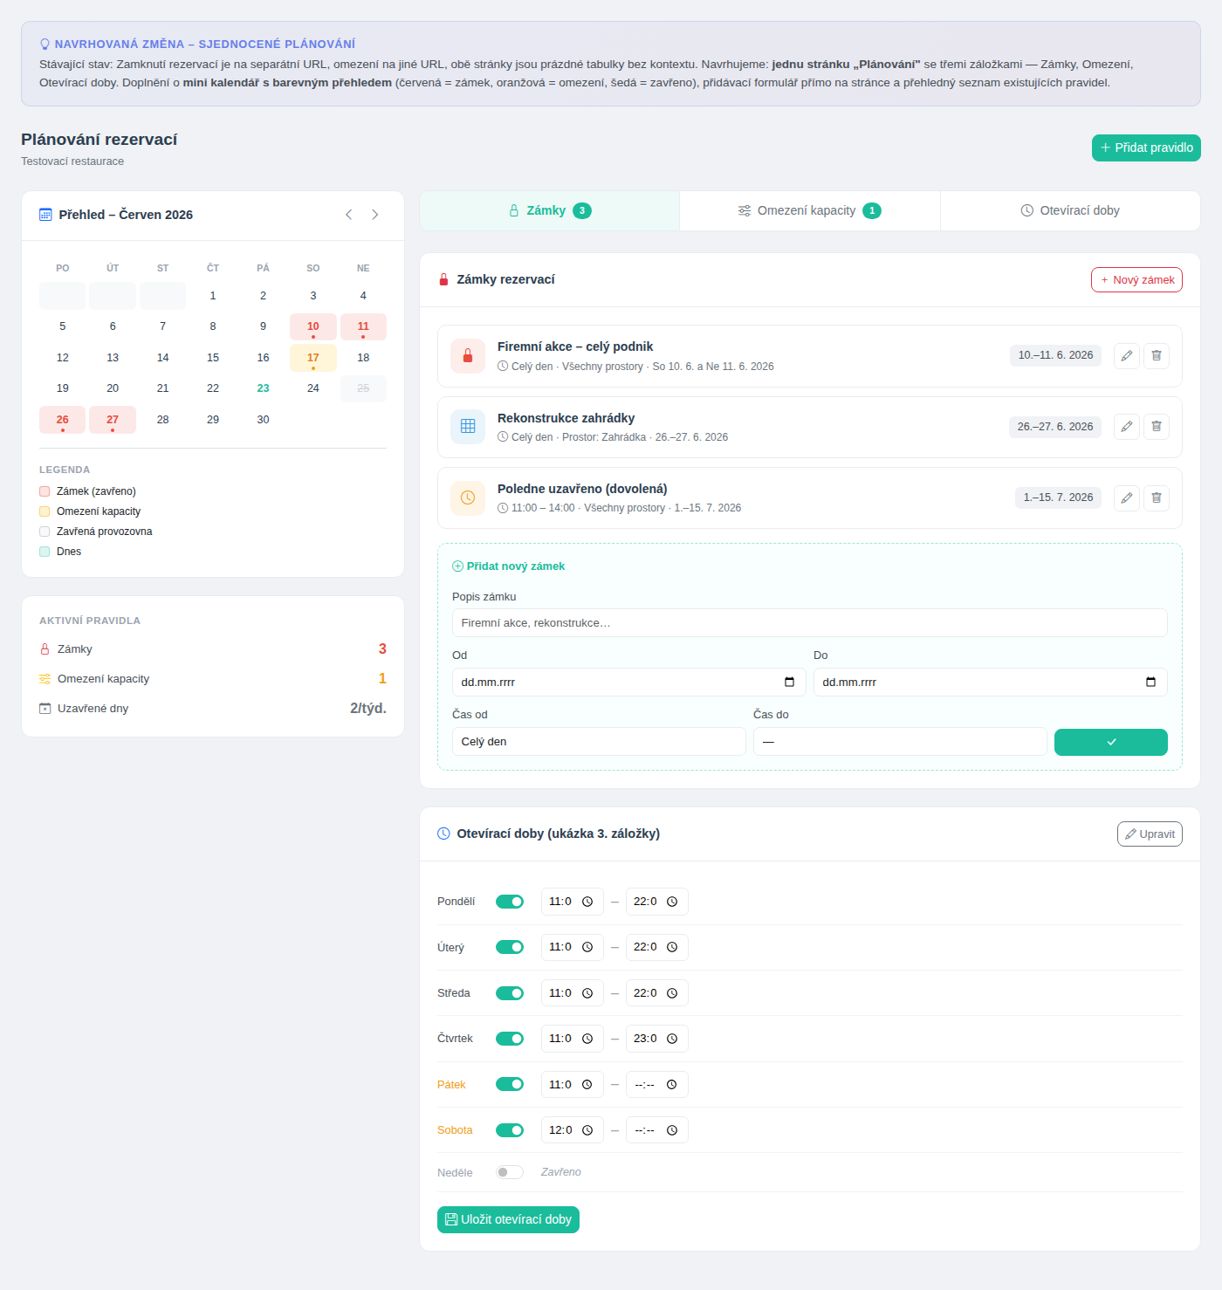Open the Čas do time selector

(900, 742)
